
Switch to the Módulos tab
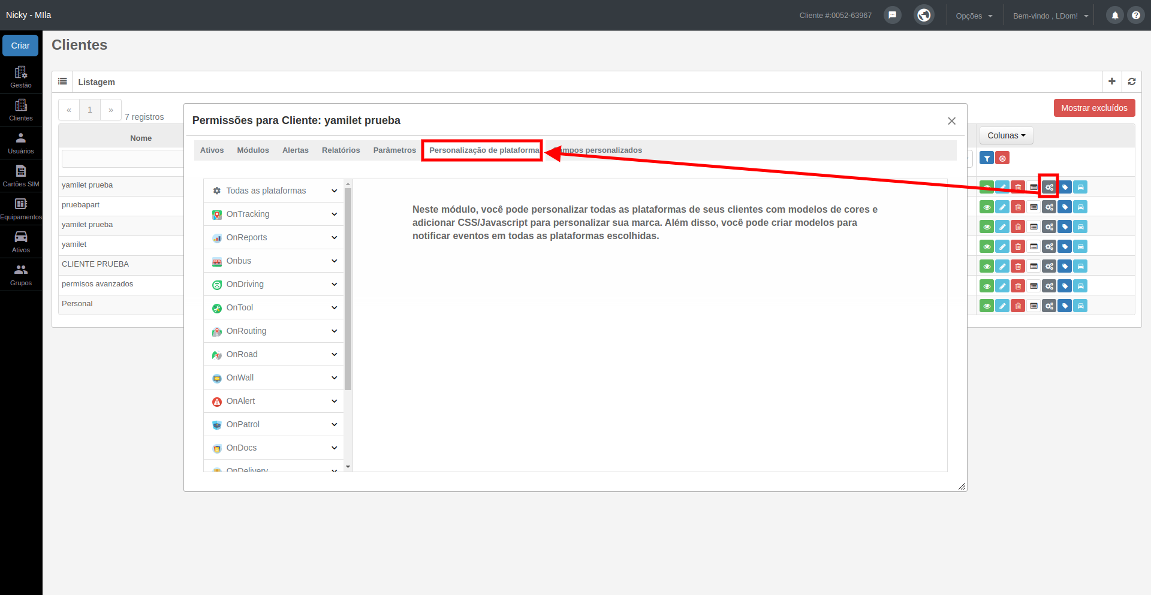tap(253, 150)
